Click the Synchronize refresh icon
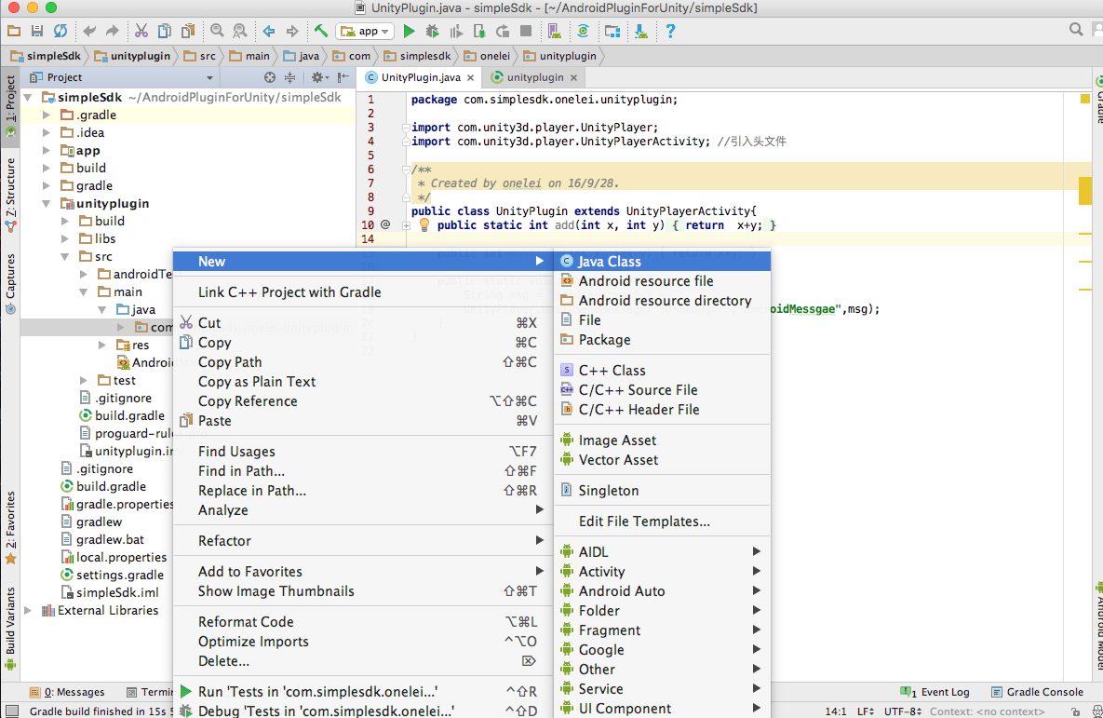Screen dimensions: 1103x718 pyautogui.click(x=61, y=31)
